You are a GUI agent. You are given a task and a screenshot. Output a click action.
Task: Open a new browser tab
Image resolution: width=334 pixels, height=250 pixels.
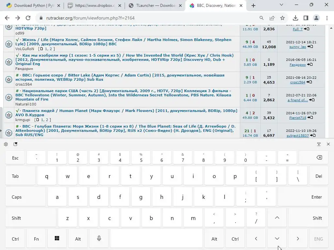click(x=253, y=6)
